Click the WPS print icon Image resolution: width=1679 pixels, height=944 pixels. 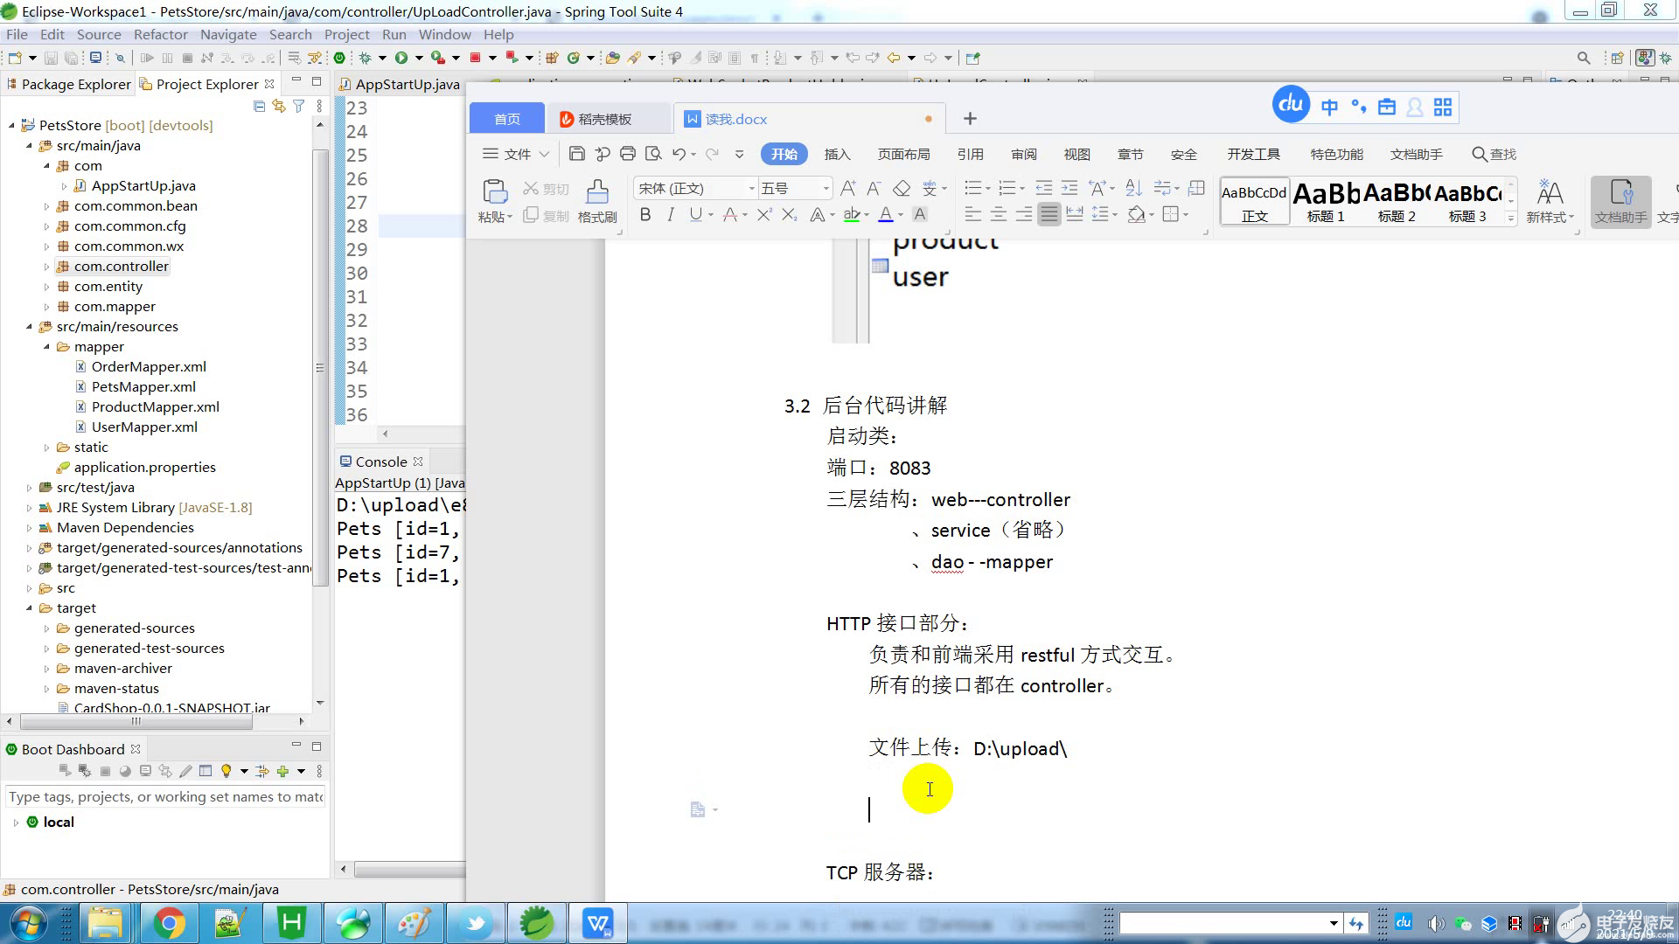click(x=627, y=154)
